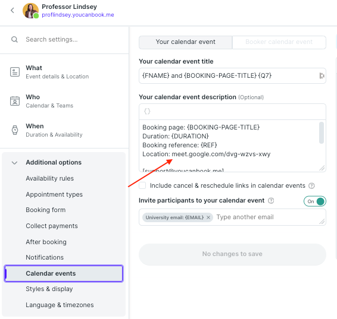Screen dimensions: 337x319
Task: Click the search magnifier icon
Action: point(14,39)
